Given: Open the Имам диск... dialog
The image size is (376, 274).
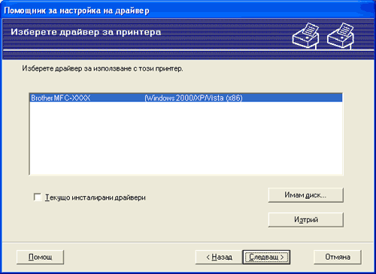Looking at the screenshot, I should (305, 195).
